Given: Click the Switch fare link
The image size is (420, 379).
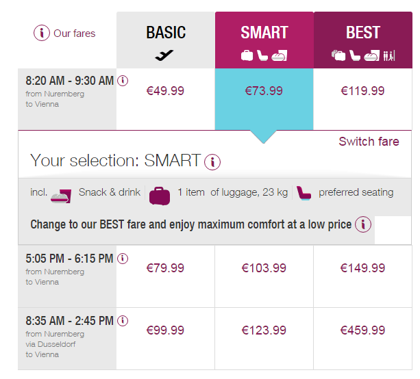Looking at the screenshot, I should (369, 142).
